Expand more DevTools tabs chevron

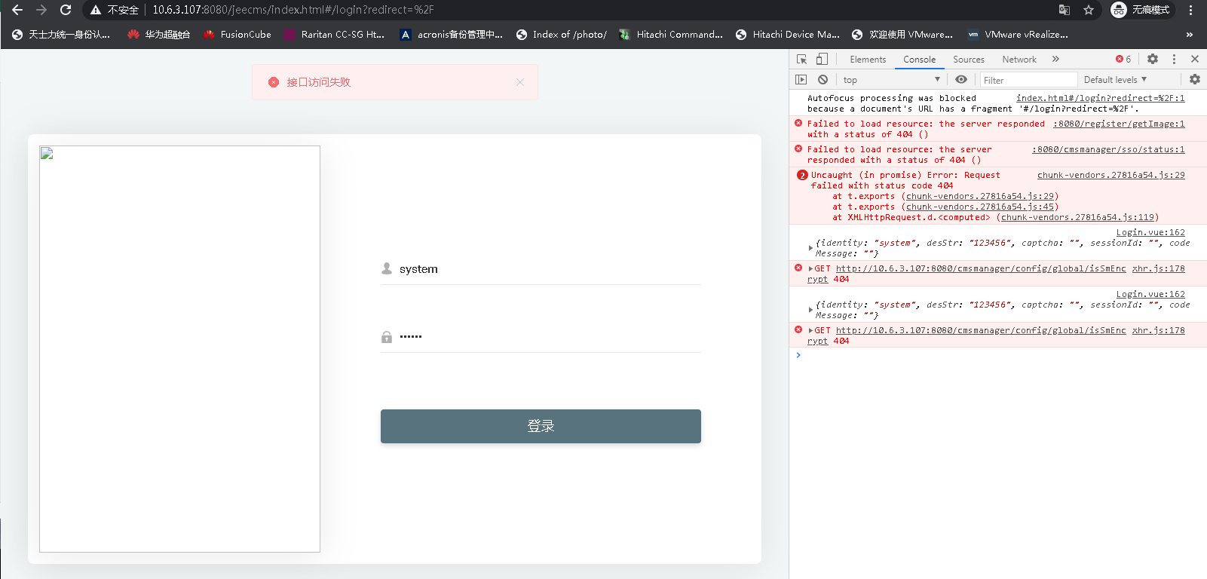1055,59
